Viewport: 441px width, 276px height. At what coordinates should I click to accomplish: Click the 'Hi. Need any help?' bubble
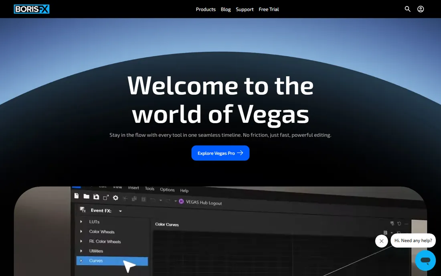coord(413,241)
